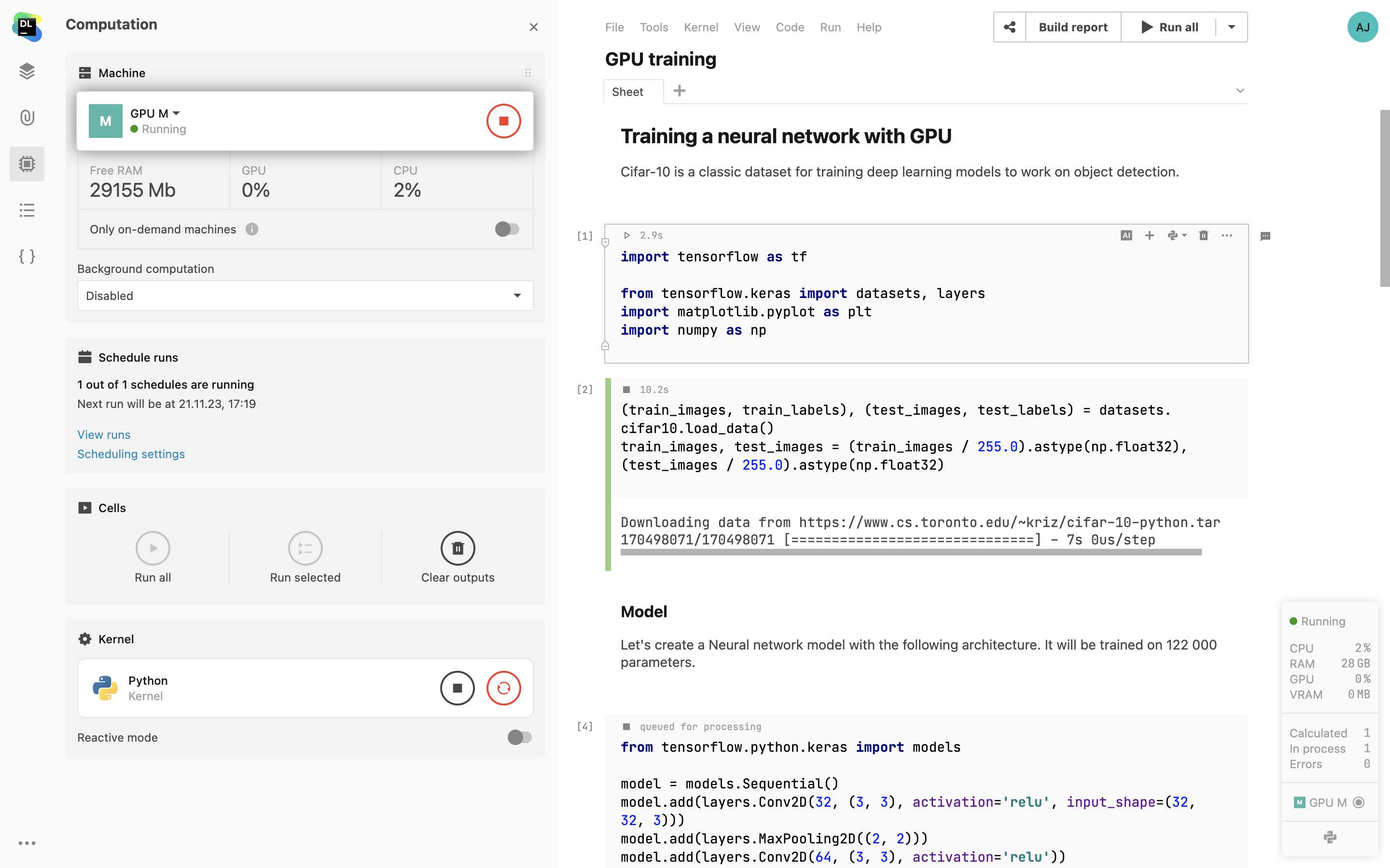Turn on Reactive mode switch

519,737
